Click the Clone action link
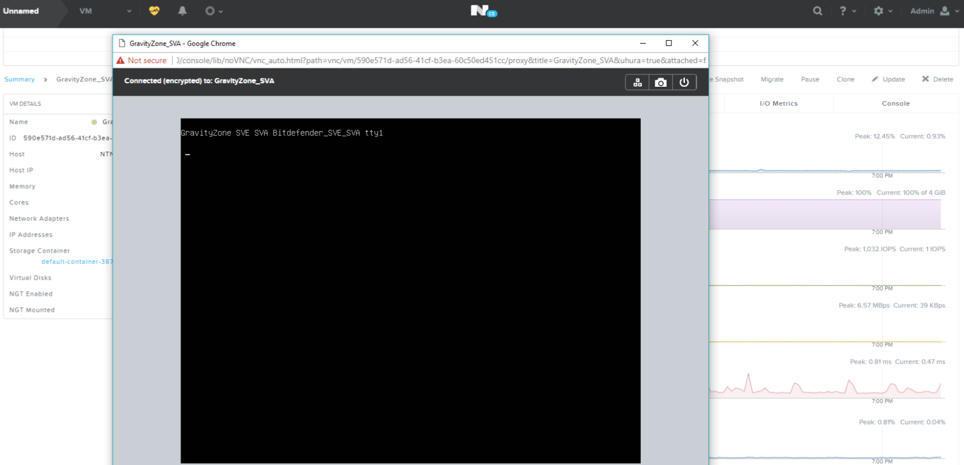 point(845,79)
